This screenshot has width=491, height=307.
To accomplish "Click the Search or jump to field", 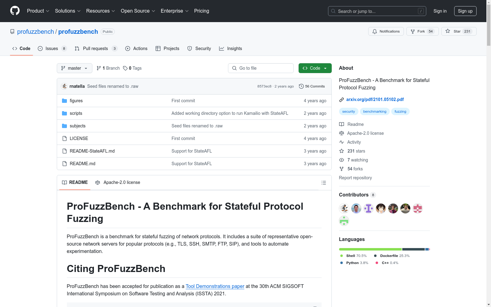I will (377, 11).
